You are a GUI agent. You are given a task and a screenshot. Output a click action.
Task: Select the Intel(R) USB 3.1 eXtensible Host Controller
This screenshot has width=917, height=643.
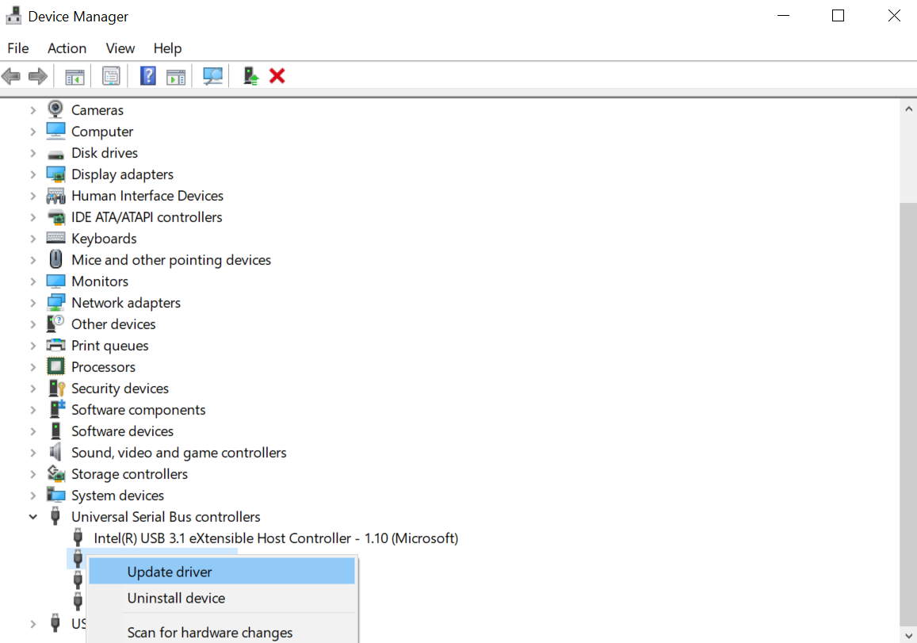coord(276,538)
